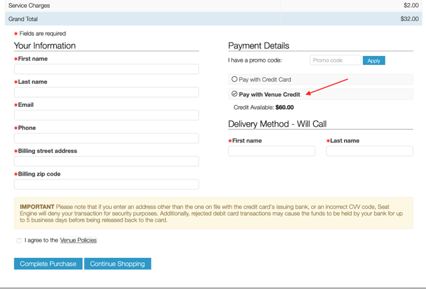The width and height of the screenshot is (426, 289).
Task: Click the First name field under Your Information
Action: click(106, 69)
